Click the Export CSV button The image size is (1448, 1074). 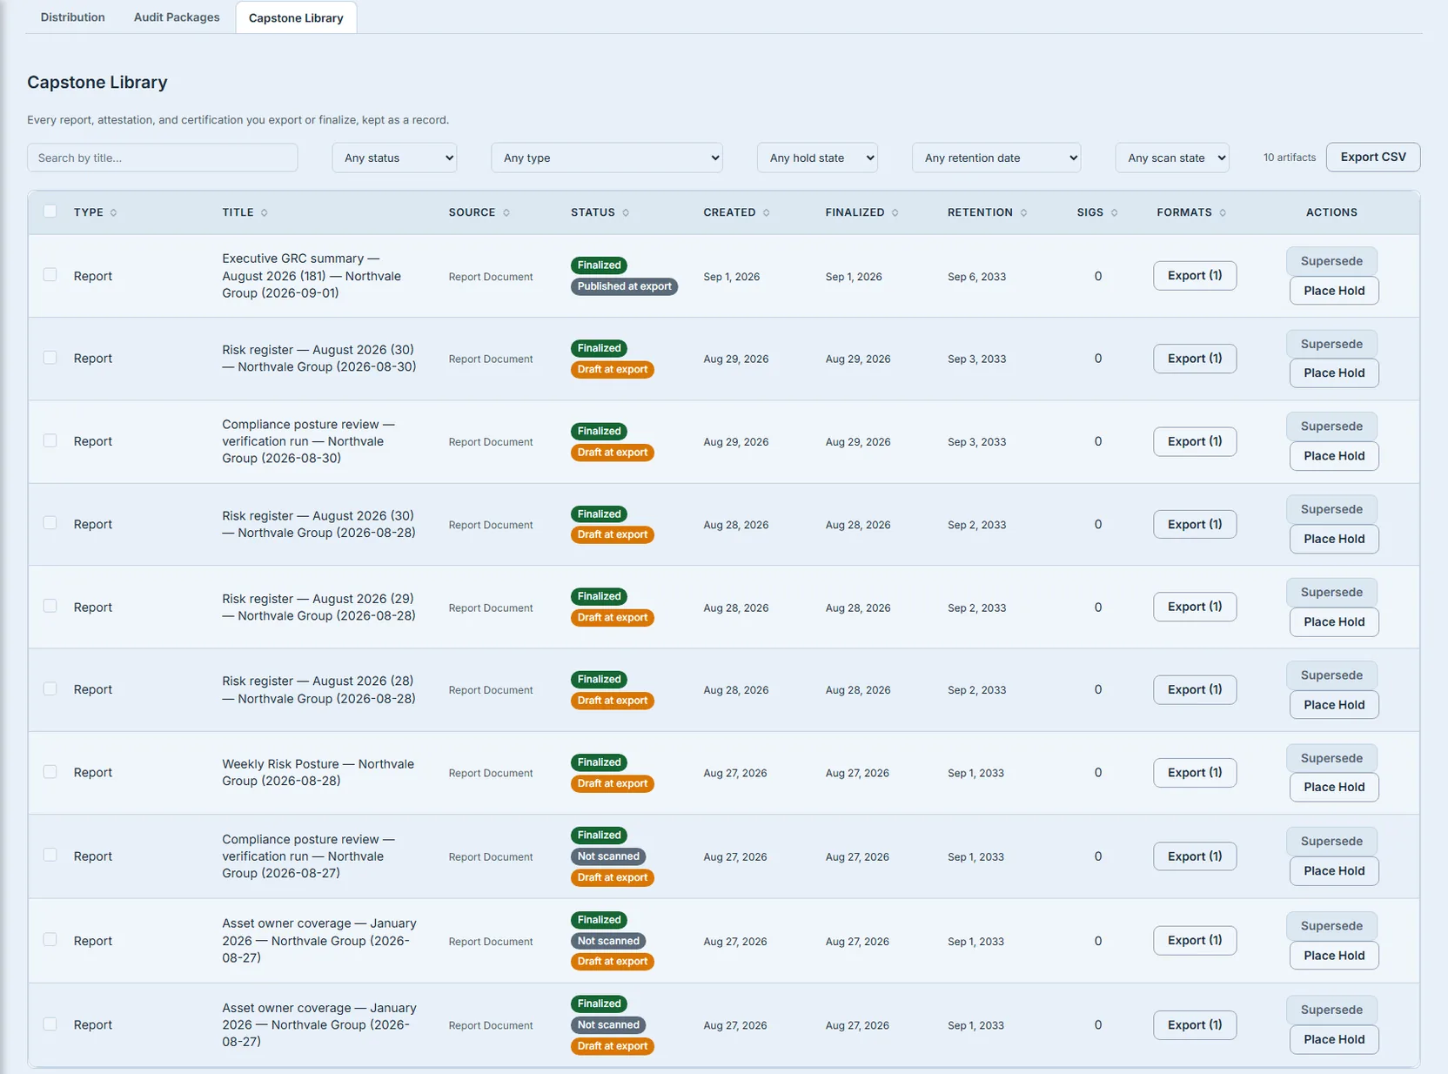coord(1373,158)
